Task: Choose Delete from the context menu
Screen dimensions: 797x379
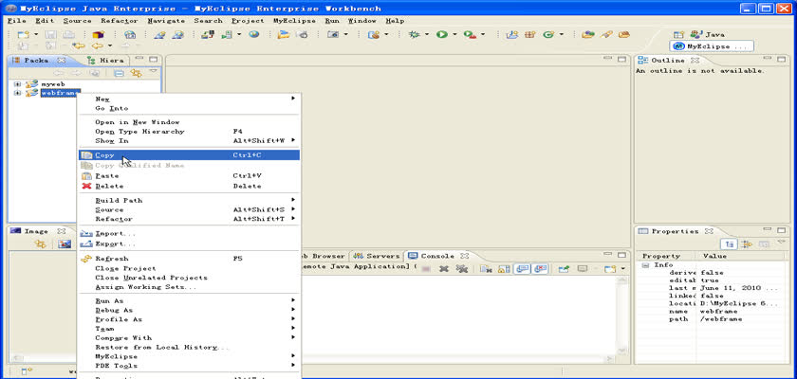Action: [x=189, y=186]
